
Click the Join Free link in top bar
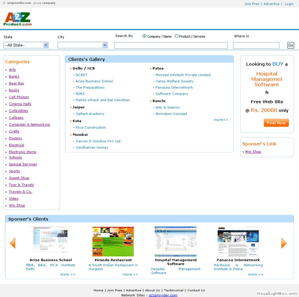pos(252,4)
